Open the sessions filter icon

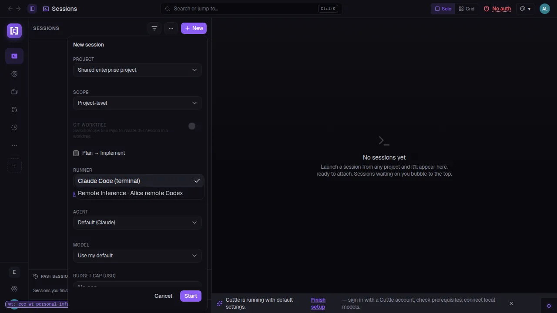pyautogui.click(x=154, y=28)
